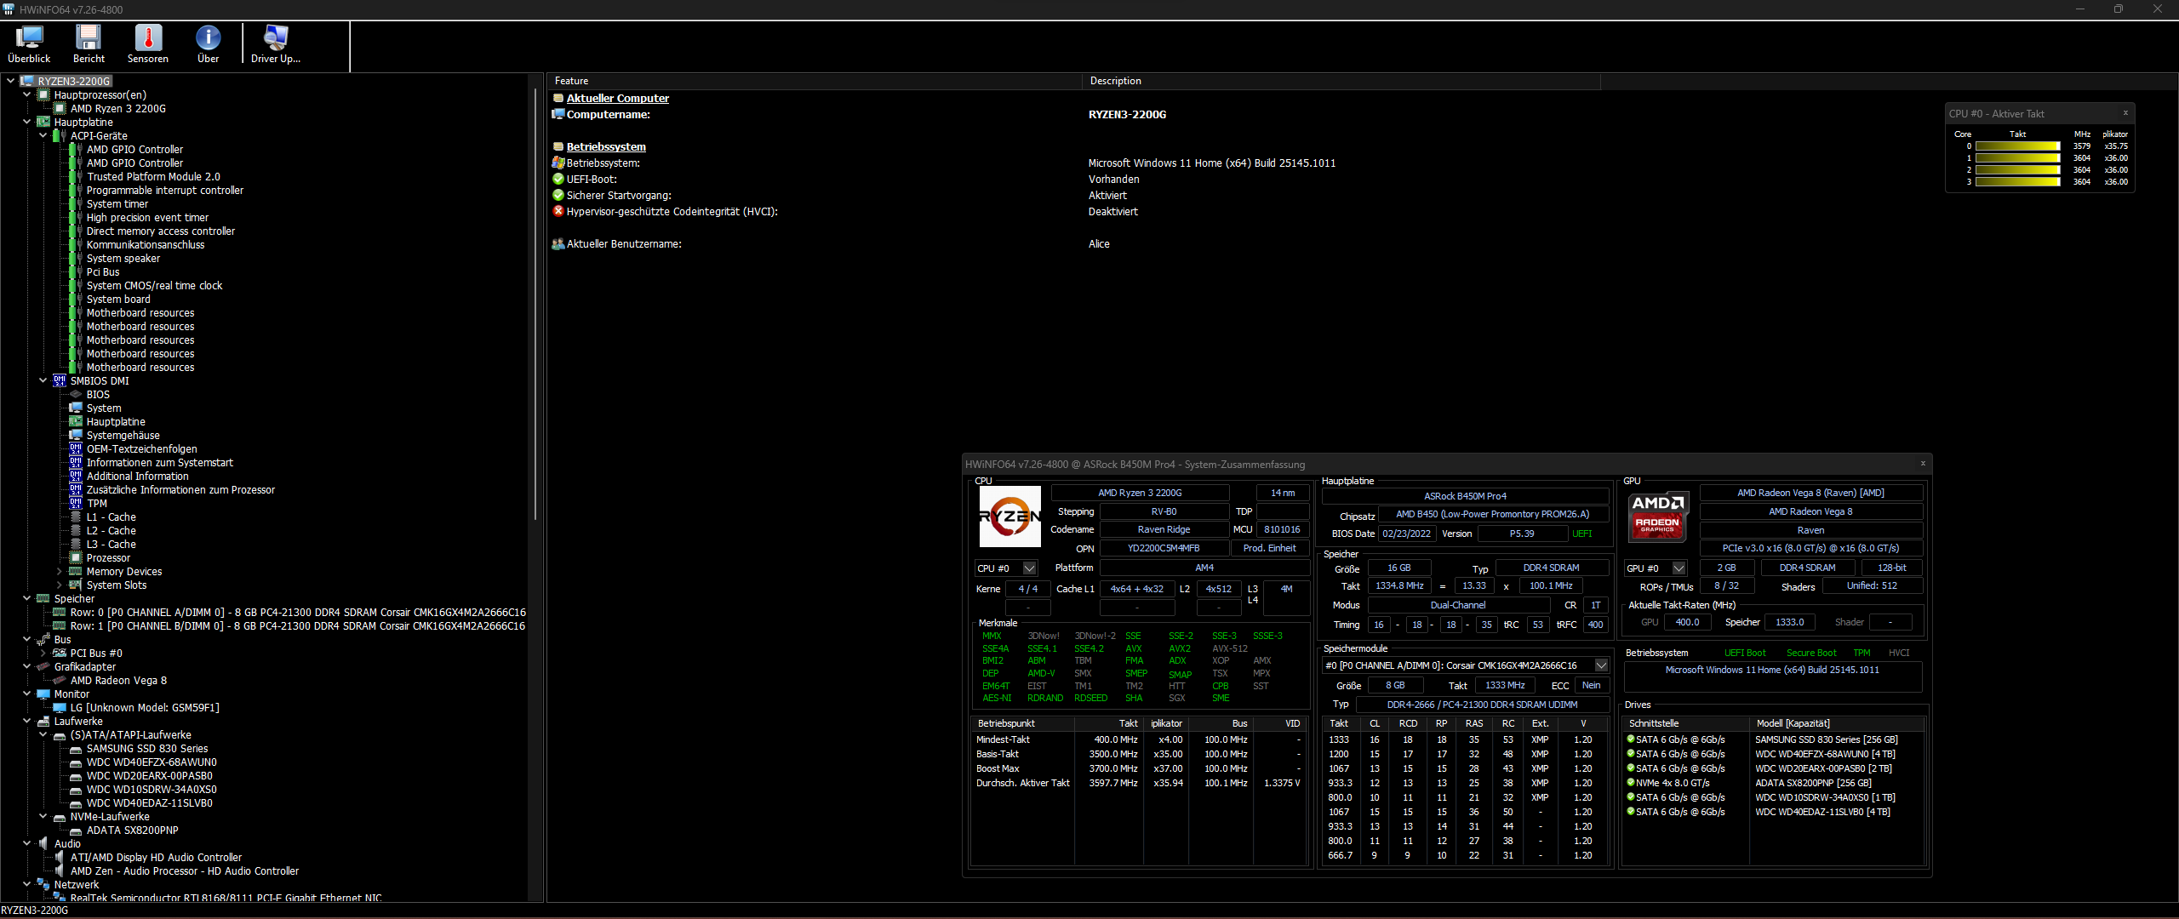The width and height of the screenshot is (2179, 919).
Task: Select ATI/AMD Display HD Audio Controller
Action: pos(156,858)
